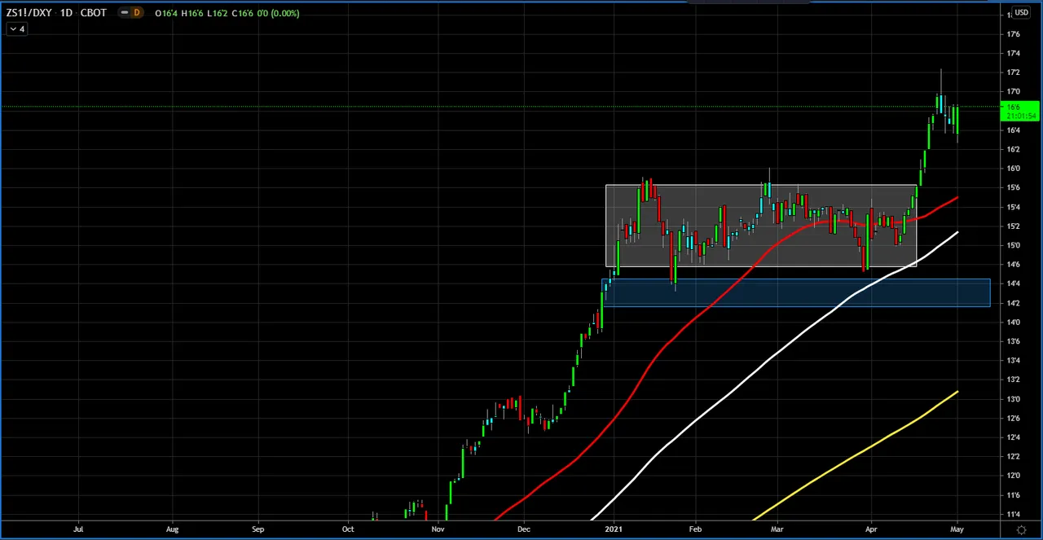Click the Apr label on time axis
The width and height of the screenshot is (1043, 540).
click(x=871, y=529)
